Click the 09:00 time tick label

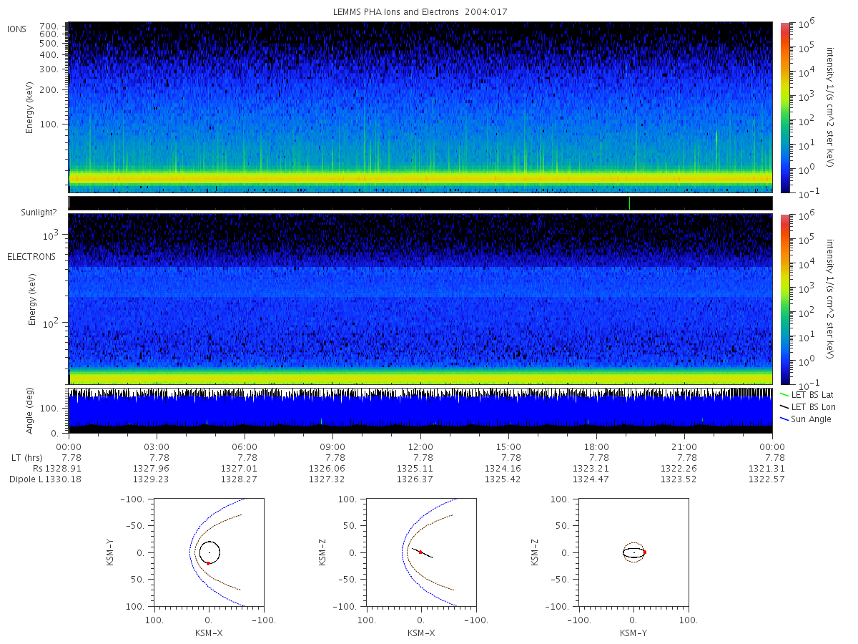pos(332,447)
